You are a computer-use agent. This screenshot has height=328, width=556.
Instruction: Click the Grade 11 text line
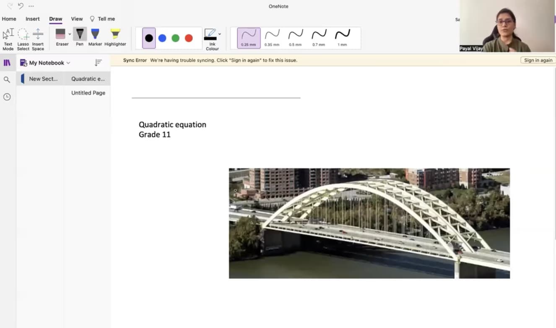point(154,135)
